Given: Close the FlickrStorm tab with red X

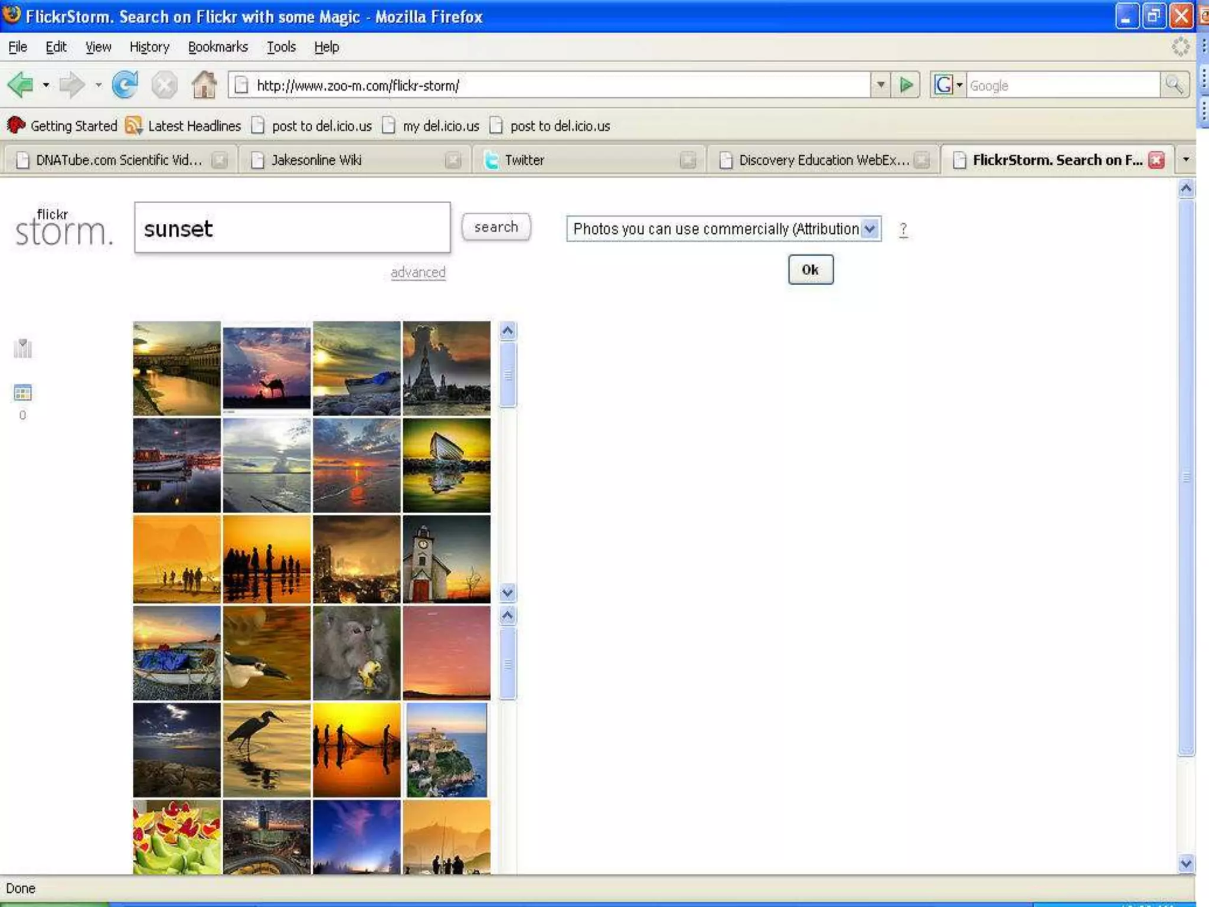Looking at the screenshot, I should 1156,160.
